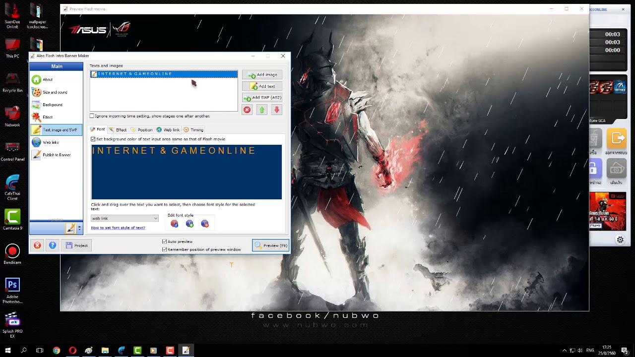Image resolution: width=635 pixels, height=357 pixels.
Task: Click Edit font style icon with green plus
Action: coord(190,224)
